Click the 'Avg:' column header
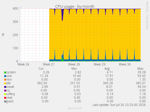 [x=107, y=69]
